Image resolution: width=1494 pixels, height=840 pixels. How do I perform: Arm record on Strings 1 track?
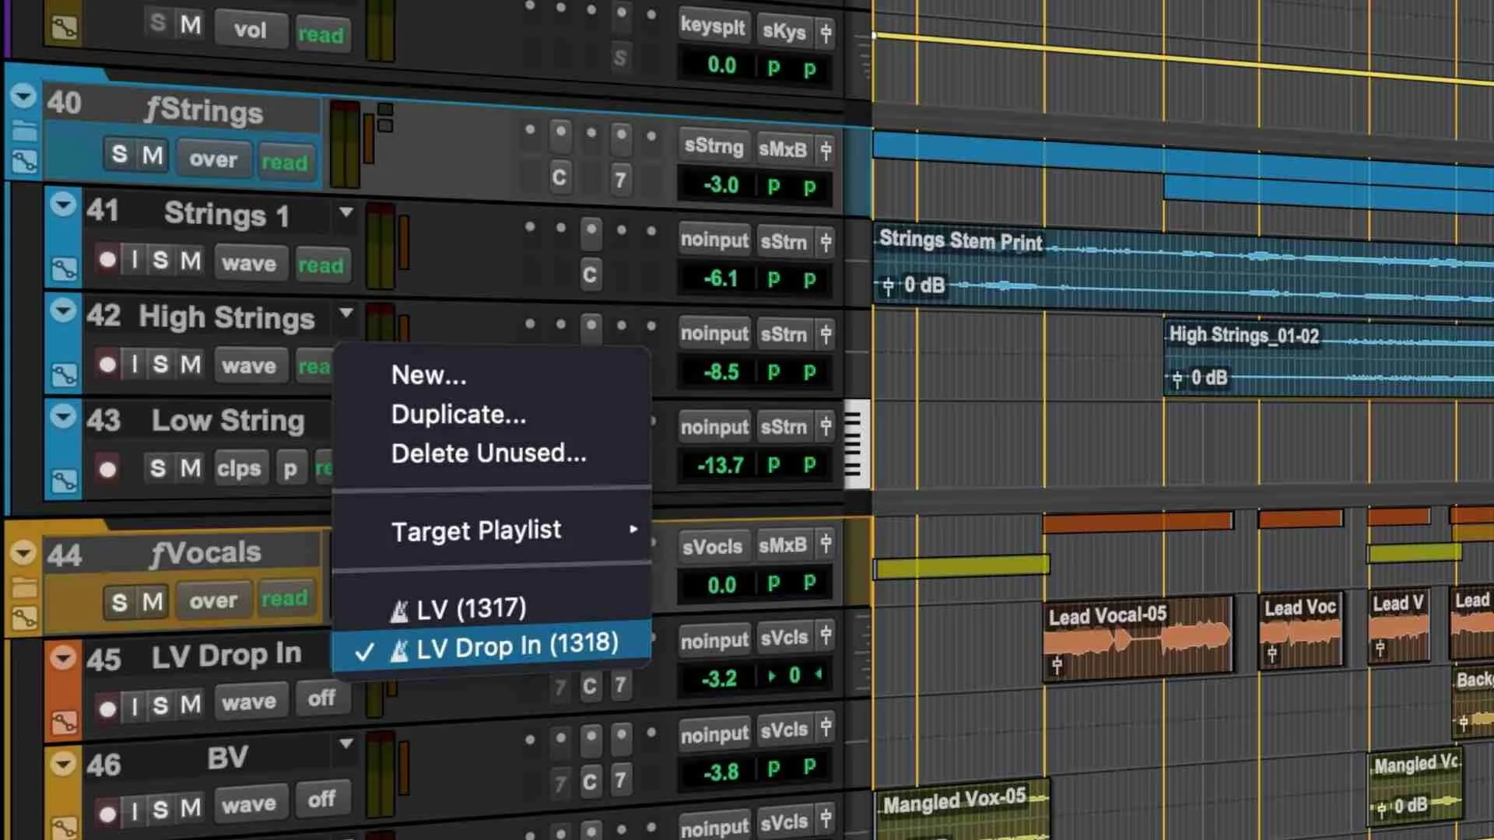point(107,260)
